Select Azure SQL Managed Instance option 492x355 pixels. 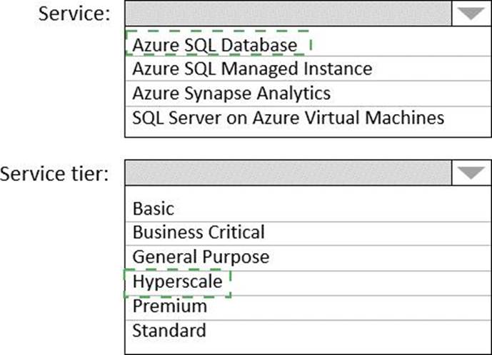click(x=252, y=69)
